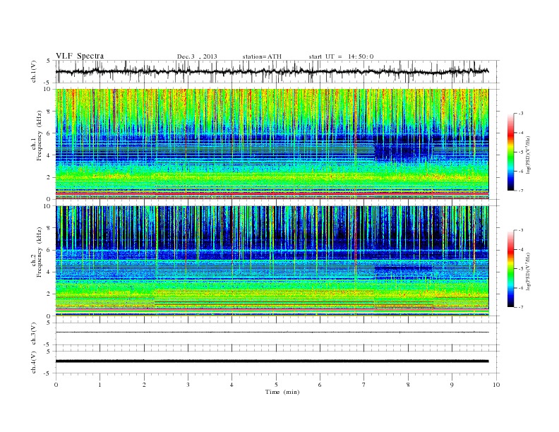Viewport: 559px width, 432px height.
Task: Click inside the ch.1 frequency spectrogram panel
Action: coord(272,144)
